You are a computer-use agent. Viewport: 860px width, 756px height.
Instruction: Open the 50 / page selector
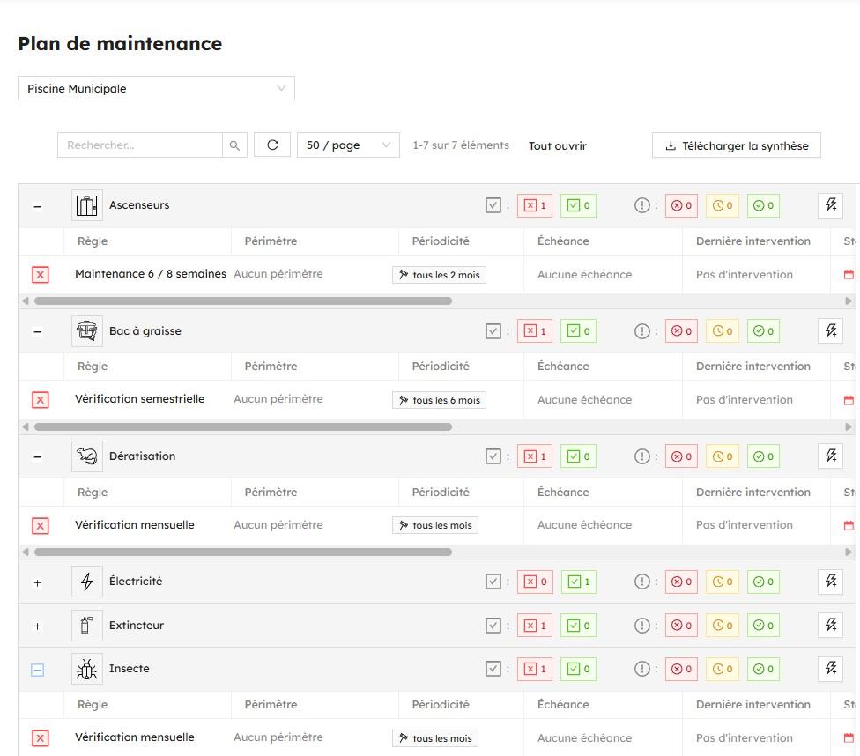348,144
